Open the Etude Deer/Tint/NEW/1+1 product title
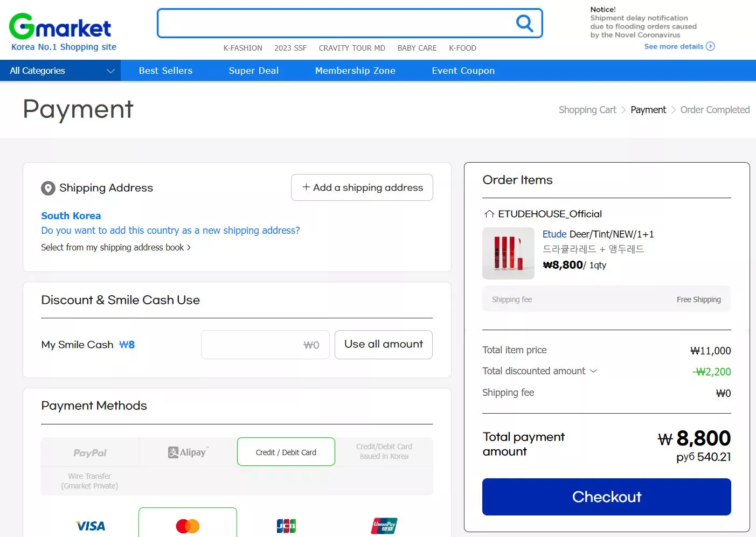Screen dimensions: 756x537 point(598,234)
